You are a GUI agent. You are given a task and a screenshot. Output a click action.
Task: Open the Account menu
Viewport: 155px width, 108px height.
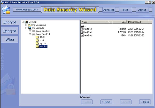pos(109,10)
